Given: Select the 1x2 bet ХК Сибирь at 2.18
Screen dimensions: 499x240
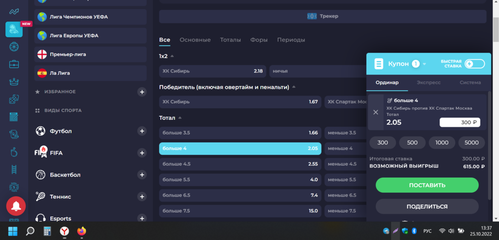Looking at the screenshot, I should click(213, 71).
